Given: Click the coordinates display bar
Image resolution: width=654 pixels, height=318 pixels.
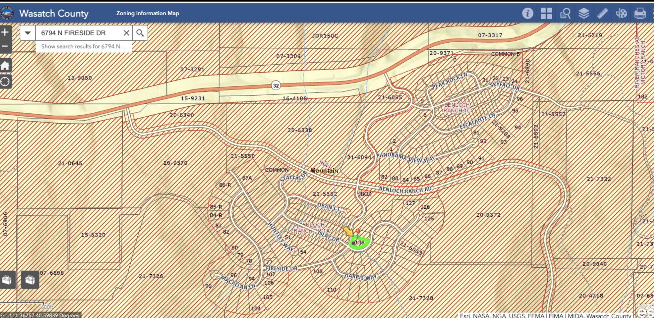Looking at the screenshot, I should [41, 315].
